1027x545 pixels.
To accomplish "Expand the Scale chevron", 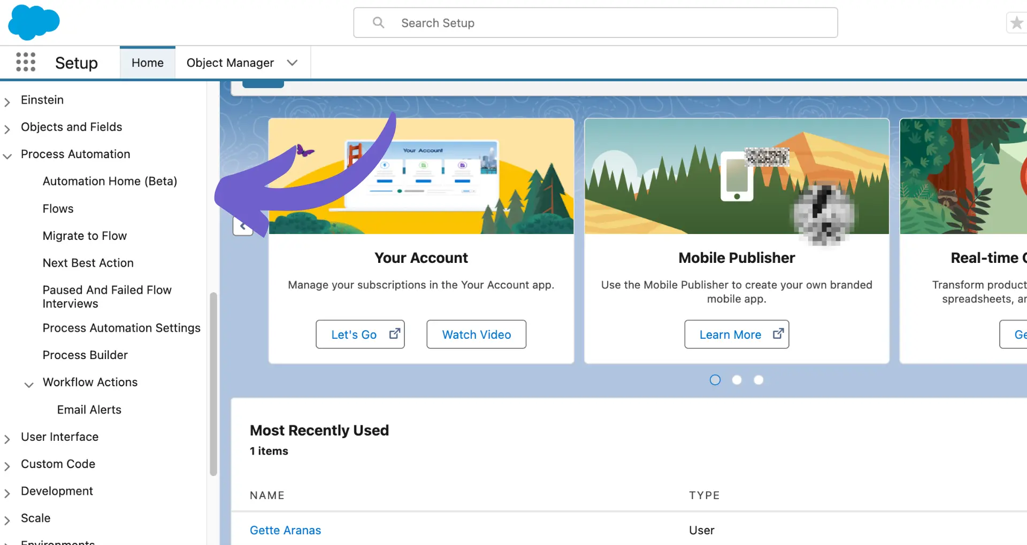I will 7,520.
